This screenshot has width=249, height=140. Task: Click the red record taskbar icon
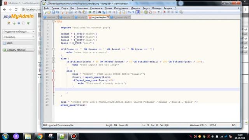74,136
